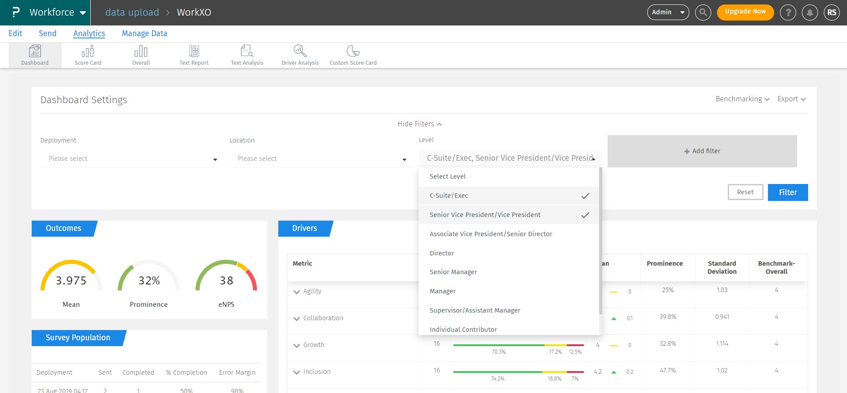847x393 pixels.
Task: Click Collaboration standard deviation 0.941
Action: pyautogui.click(x=722, y=317)
